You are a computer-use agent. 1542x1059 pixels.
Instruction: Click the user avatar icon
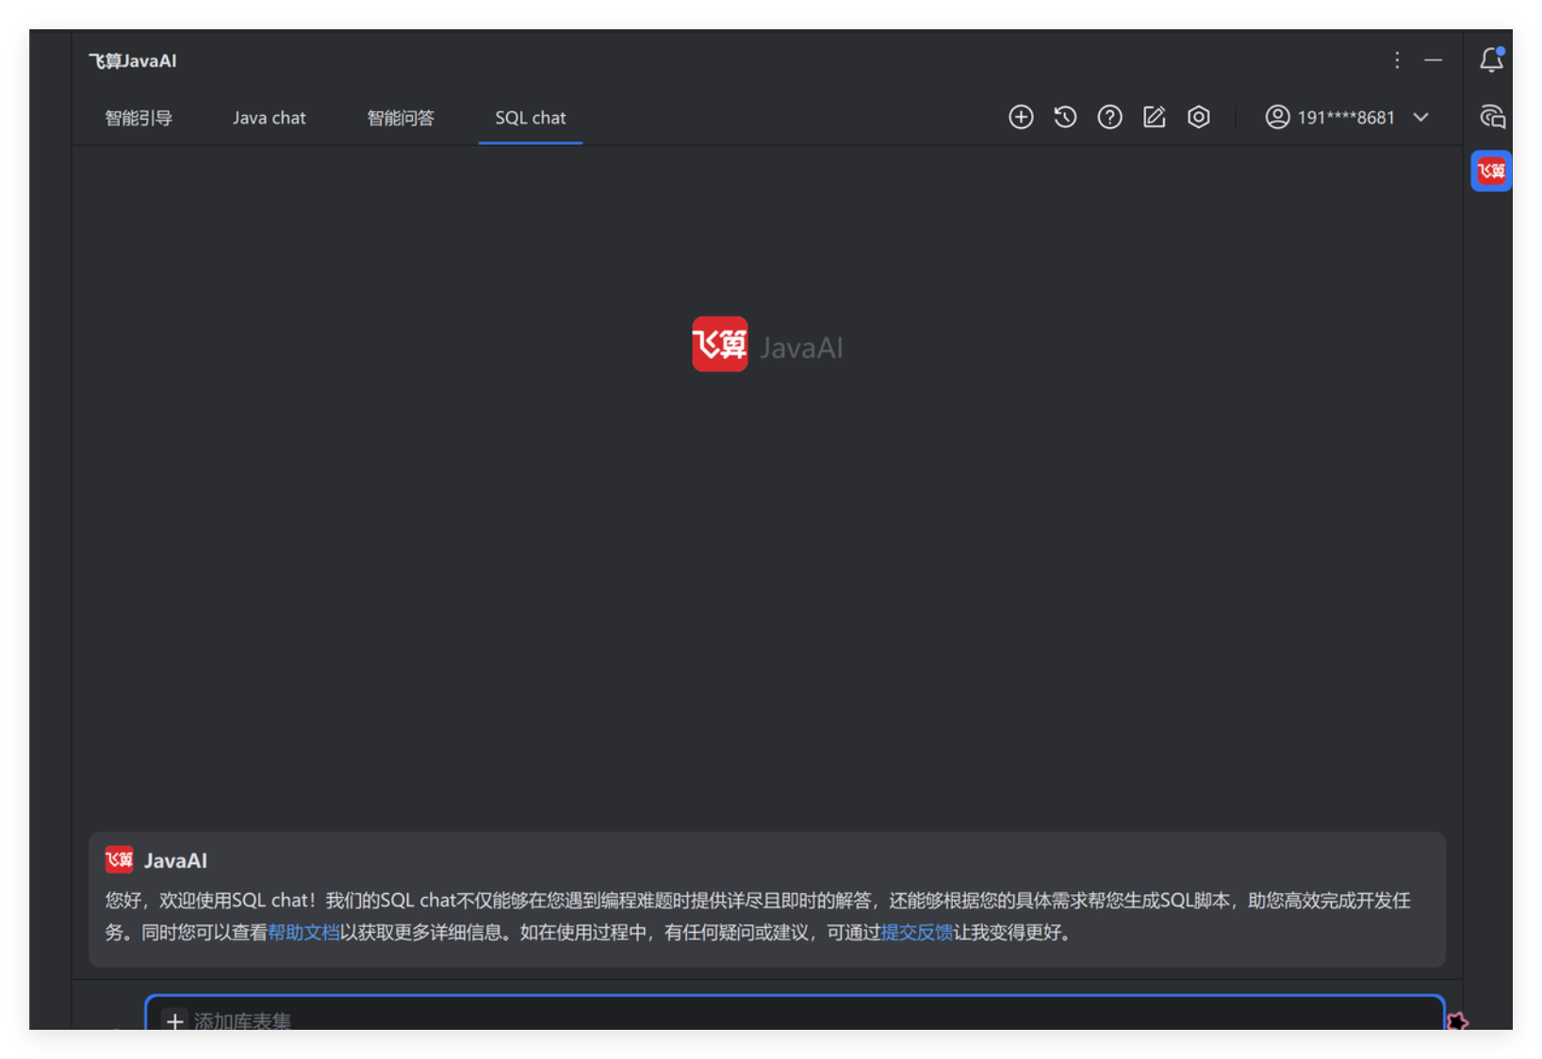[x=1277, y=117]
